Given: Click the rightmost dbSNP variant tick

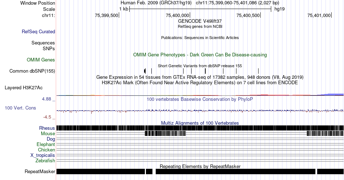Looking at the screenshot, I should 259,71.
